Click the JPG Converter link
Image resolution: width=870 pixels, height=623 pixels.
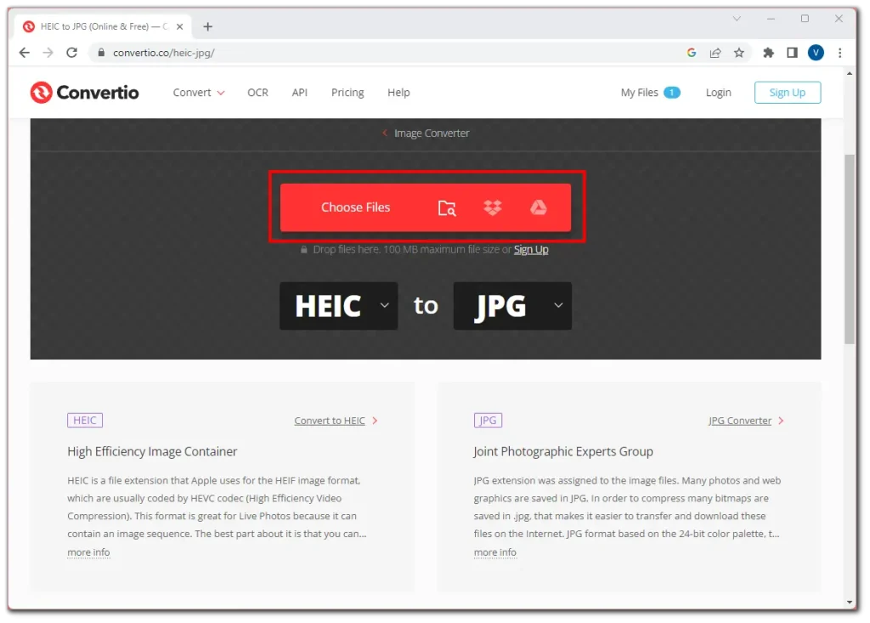(x=740, y=421)
